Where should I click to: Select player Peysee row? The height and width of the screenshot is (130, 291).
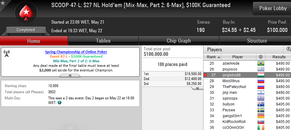tap(247, 110)
